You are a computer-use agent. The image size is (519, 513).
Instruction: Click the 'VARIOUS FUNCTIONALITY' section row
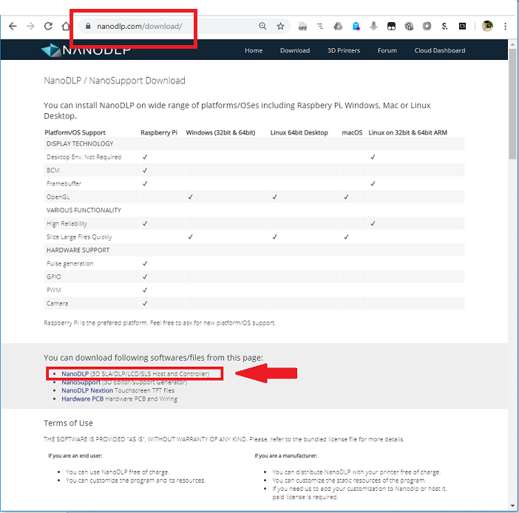(254, 210)
